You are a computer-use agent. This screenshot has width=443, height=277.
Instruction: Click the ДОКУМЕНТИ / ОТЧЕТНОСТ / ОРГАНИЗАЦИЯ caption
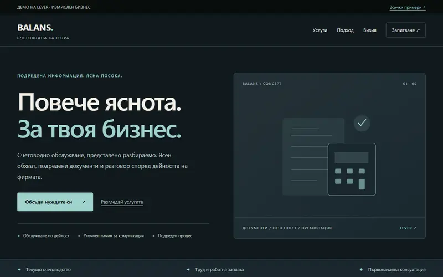tap(287, 228)
